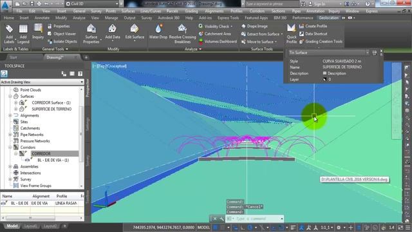Click the Toolspace help icon

pyautogui.click(x=80, y=74)
